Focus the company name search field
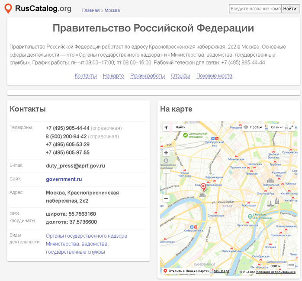Image resolution: width=302 pixels, height=281 pixels. coord(255,9)
